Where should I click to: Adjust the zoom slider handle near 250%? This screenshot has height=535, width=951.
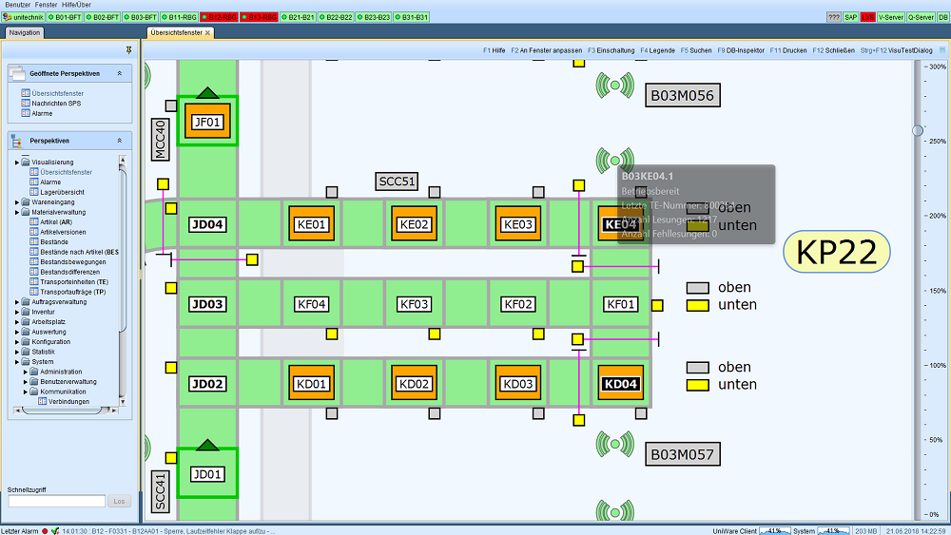coord(918,130)
